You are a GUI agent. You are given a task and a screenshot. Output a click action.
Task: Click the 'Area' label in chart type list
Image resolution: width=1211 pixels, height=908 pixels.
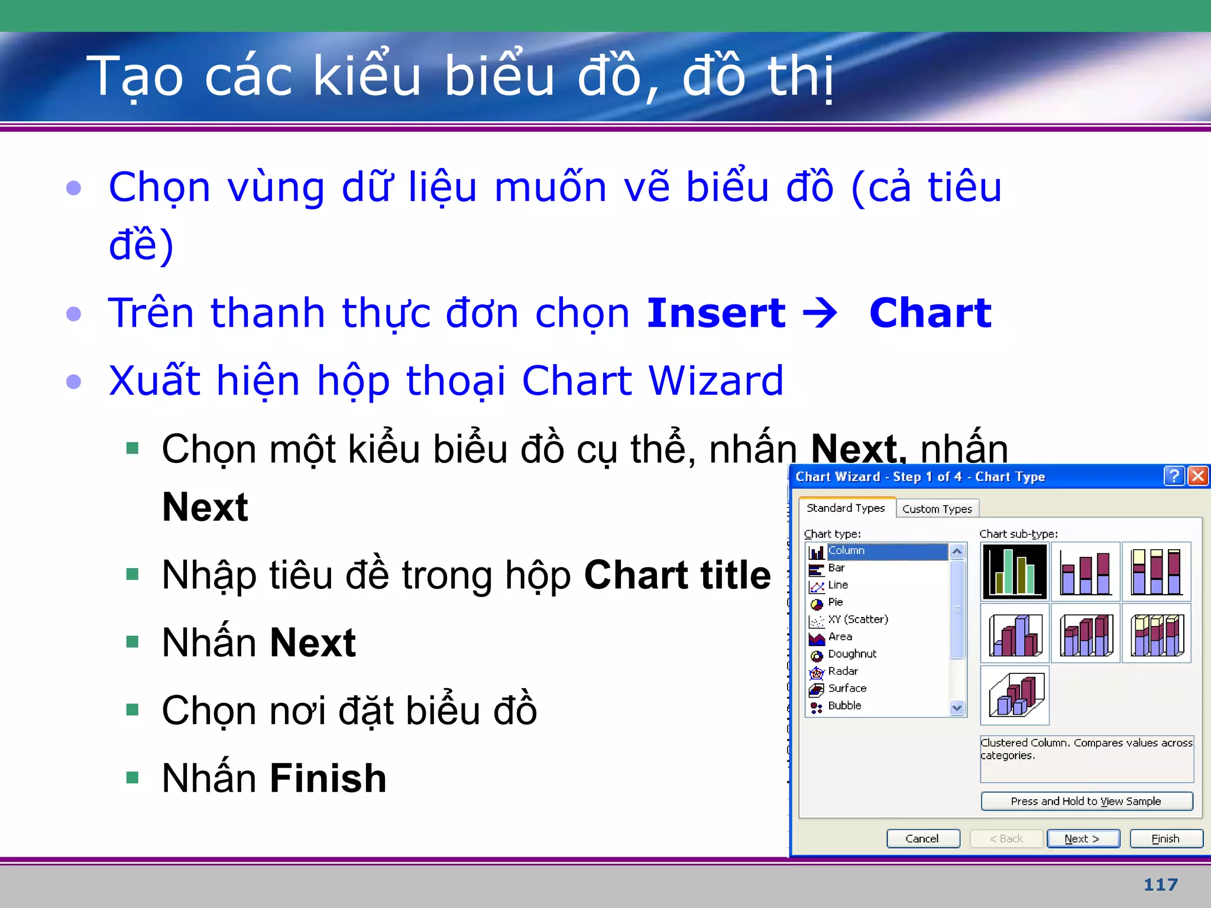point(840,637)
